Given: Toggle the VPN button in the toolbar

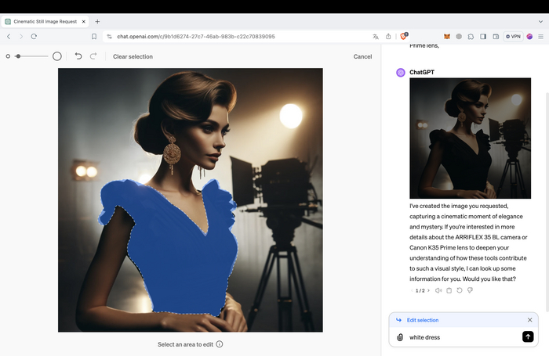Looking at the screenshot, I should [513, 36].
